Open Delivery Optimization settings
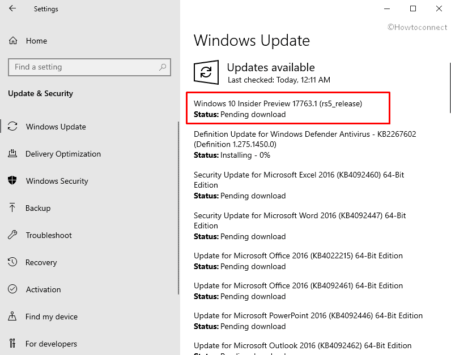The height and width of the screenshot is (355, 451). (x=63, y=154)
